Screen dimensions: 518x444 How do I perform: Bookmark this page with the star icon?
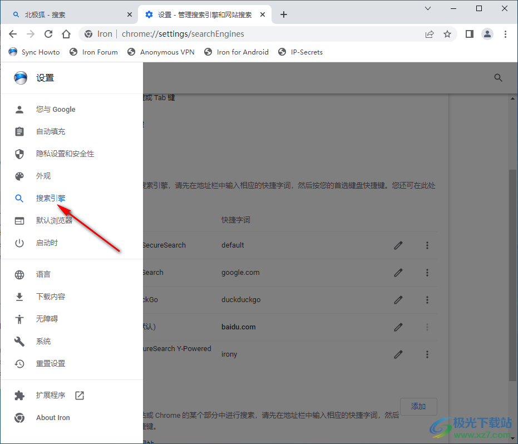(x=447, y=34)
